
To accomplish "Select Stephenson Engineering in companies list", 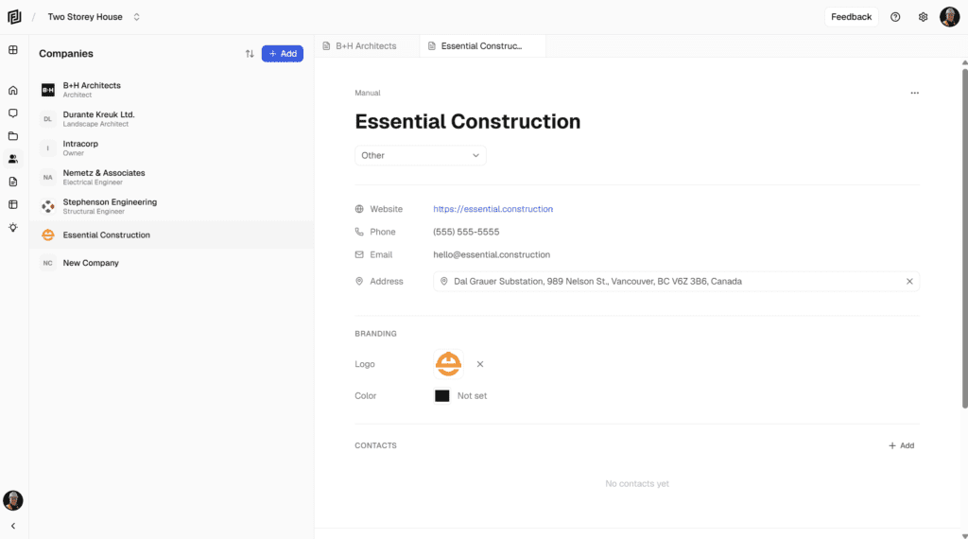I will coord(110,205).
